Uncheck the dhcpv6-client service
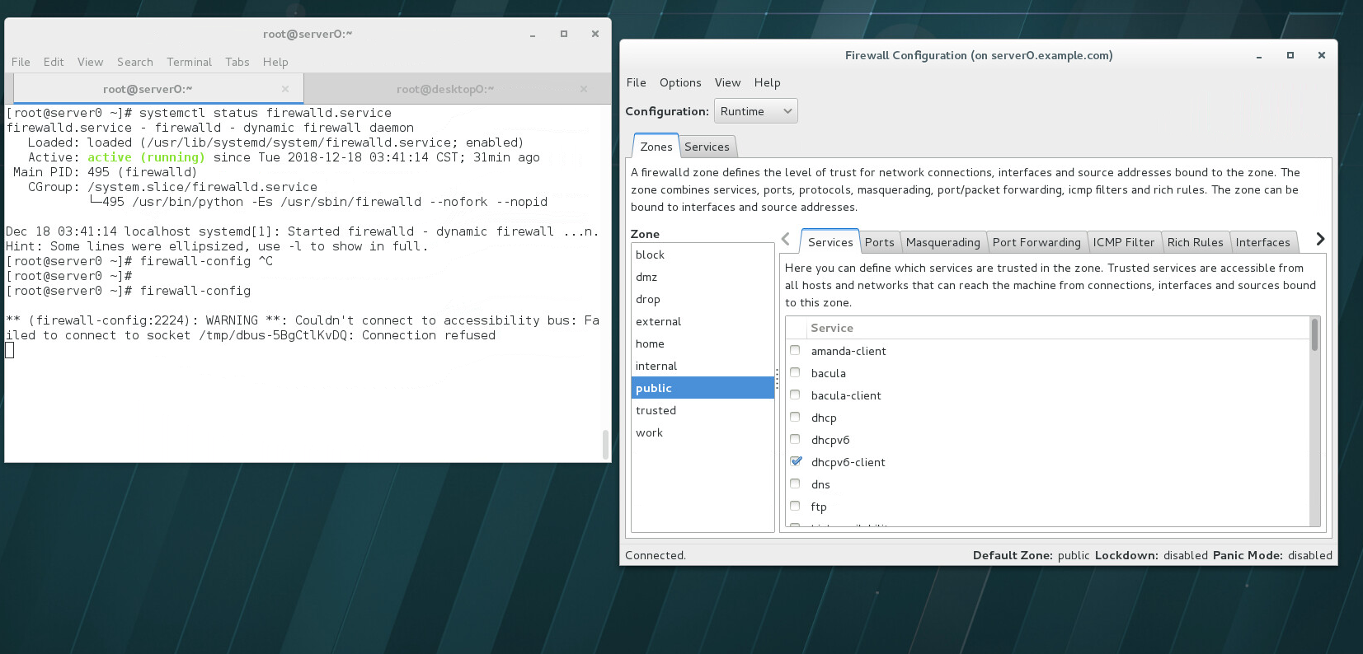Viewport: 1363px width, 654px height. click(796, 462)
